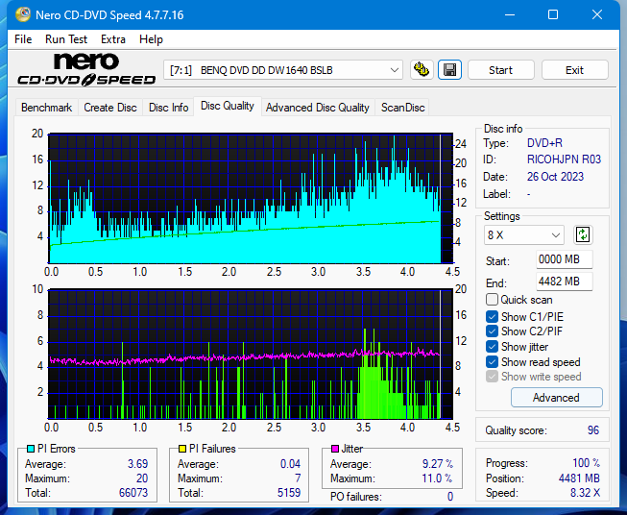Open the 8 X speed dropdown
Screen dimensions: 627x515
tap(524, 234)
